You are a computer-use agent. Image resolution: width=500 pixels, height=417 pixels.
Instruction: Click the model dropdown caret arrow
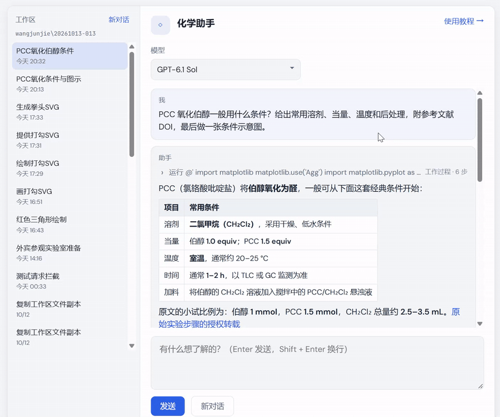292,68
